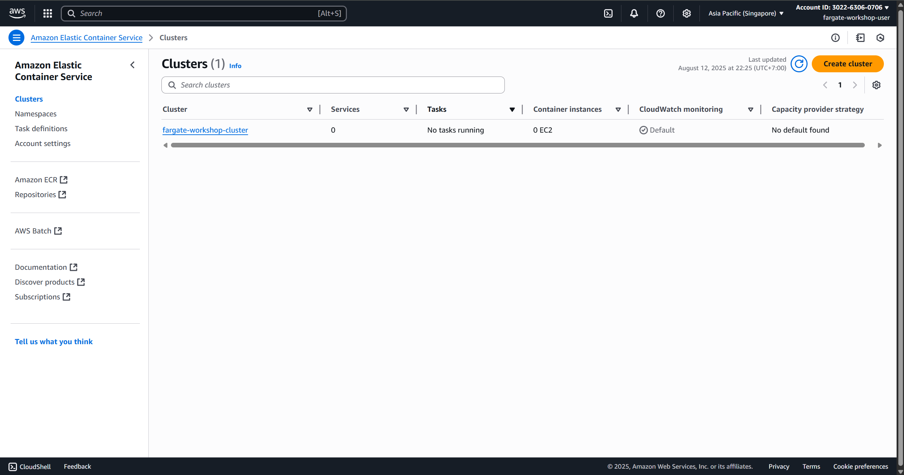
Task: Sort by Container instances column arrow
Action: [x=618, y=110]
